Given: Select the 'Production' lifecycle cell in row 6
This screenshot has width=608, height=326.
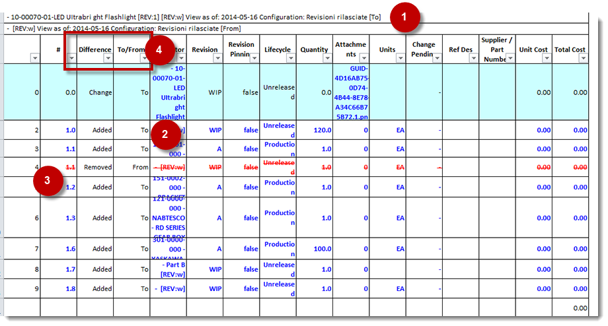Looking at the screenshot, I should click(278, 218).
